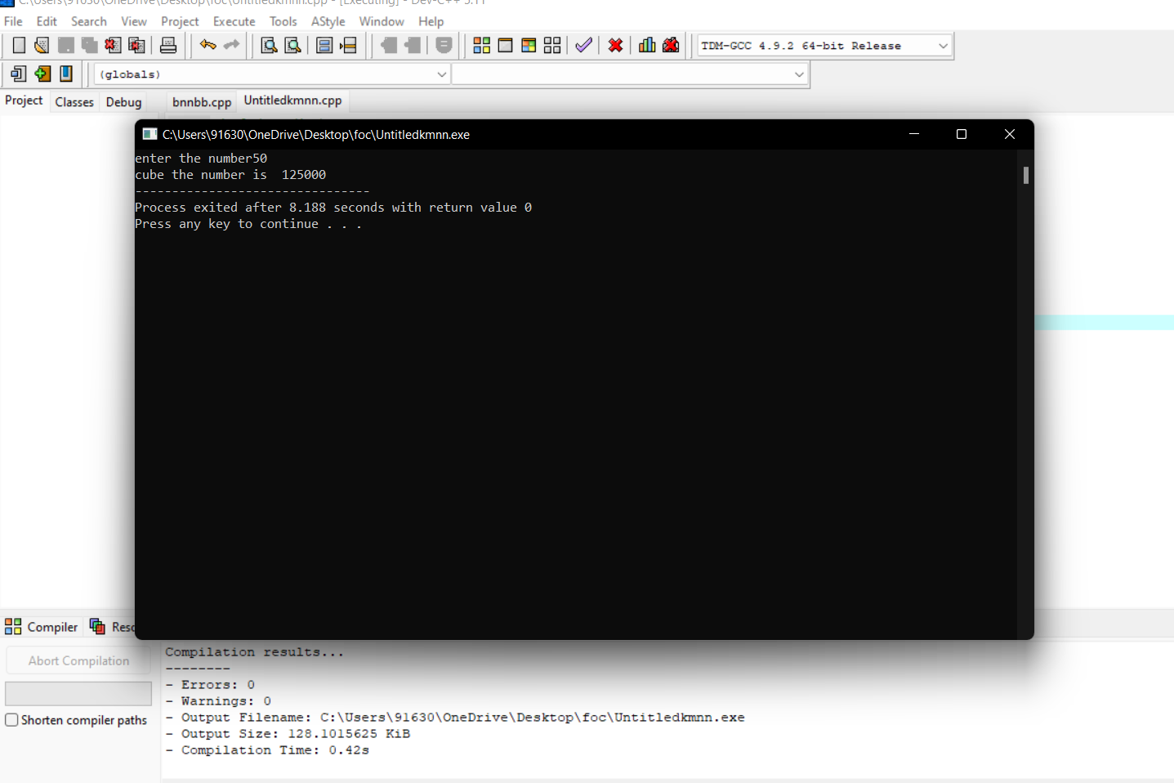Screen dimensions: 1174x783
Task: Expand the (globals) class browser dropdown
Action: coord(441,74)
